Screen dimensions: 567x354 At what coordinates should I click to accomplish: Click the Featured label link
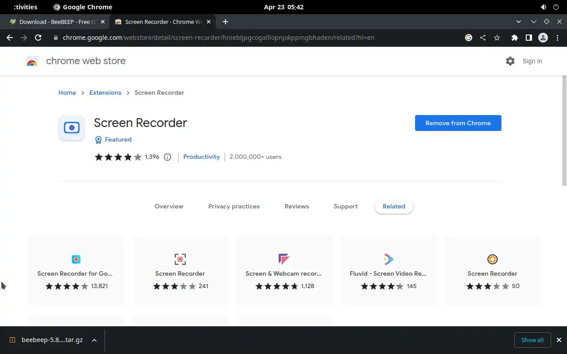(118, 139)
